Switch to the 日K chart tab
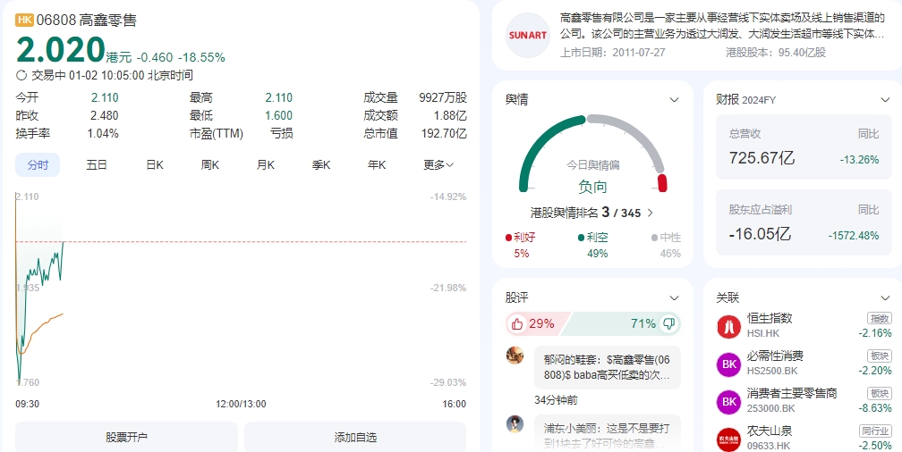 click(x=155, y=165)
